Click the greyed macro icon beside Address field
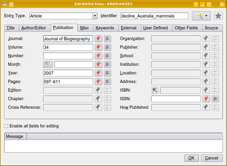Viewport: 227px width, 166px height. (x=206, y=82)
